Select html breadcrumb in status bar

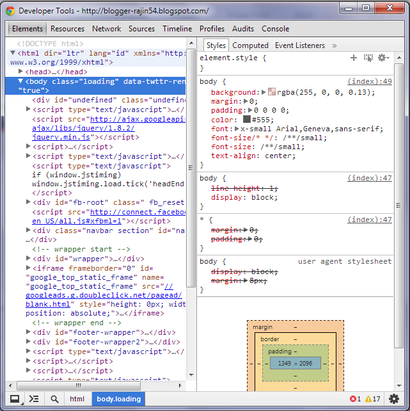point(77,399)
